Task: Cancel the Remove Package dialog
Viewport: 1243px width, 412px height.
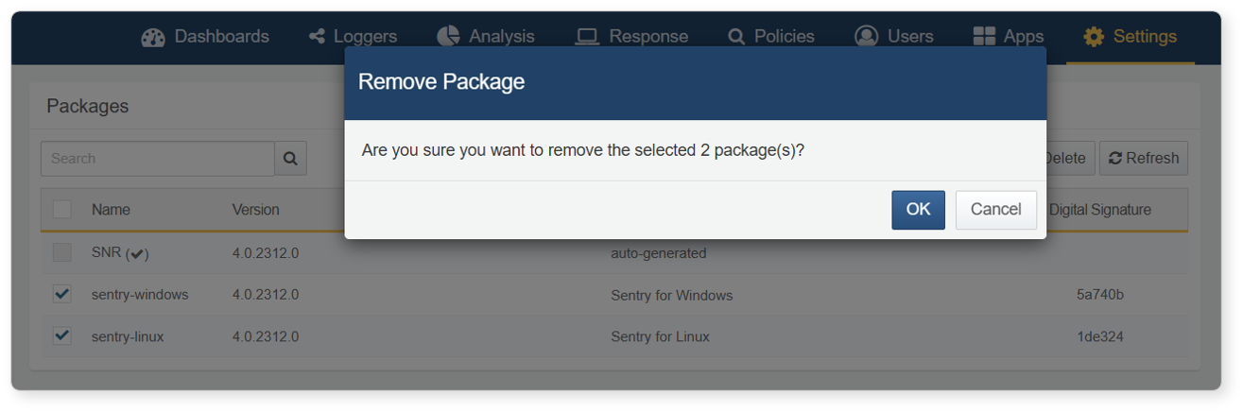Action: tap(995, 210)
